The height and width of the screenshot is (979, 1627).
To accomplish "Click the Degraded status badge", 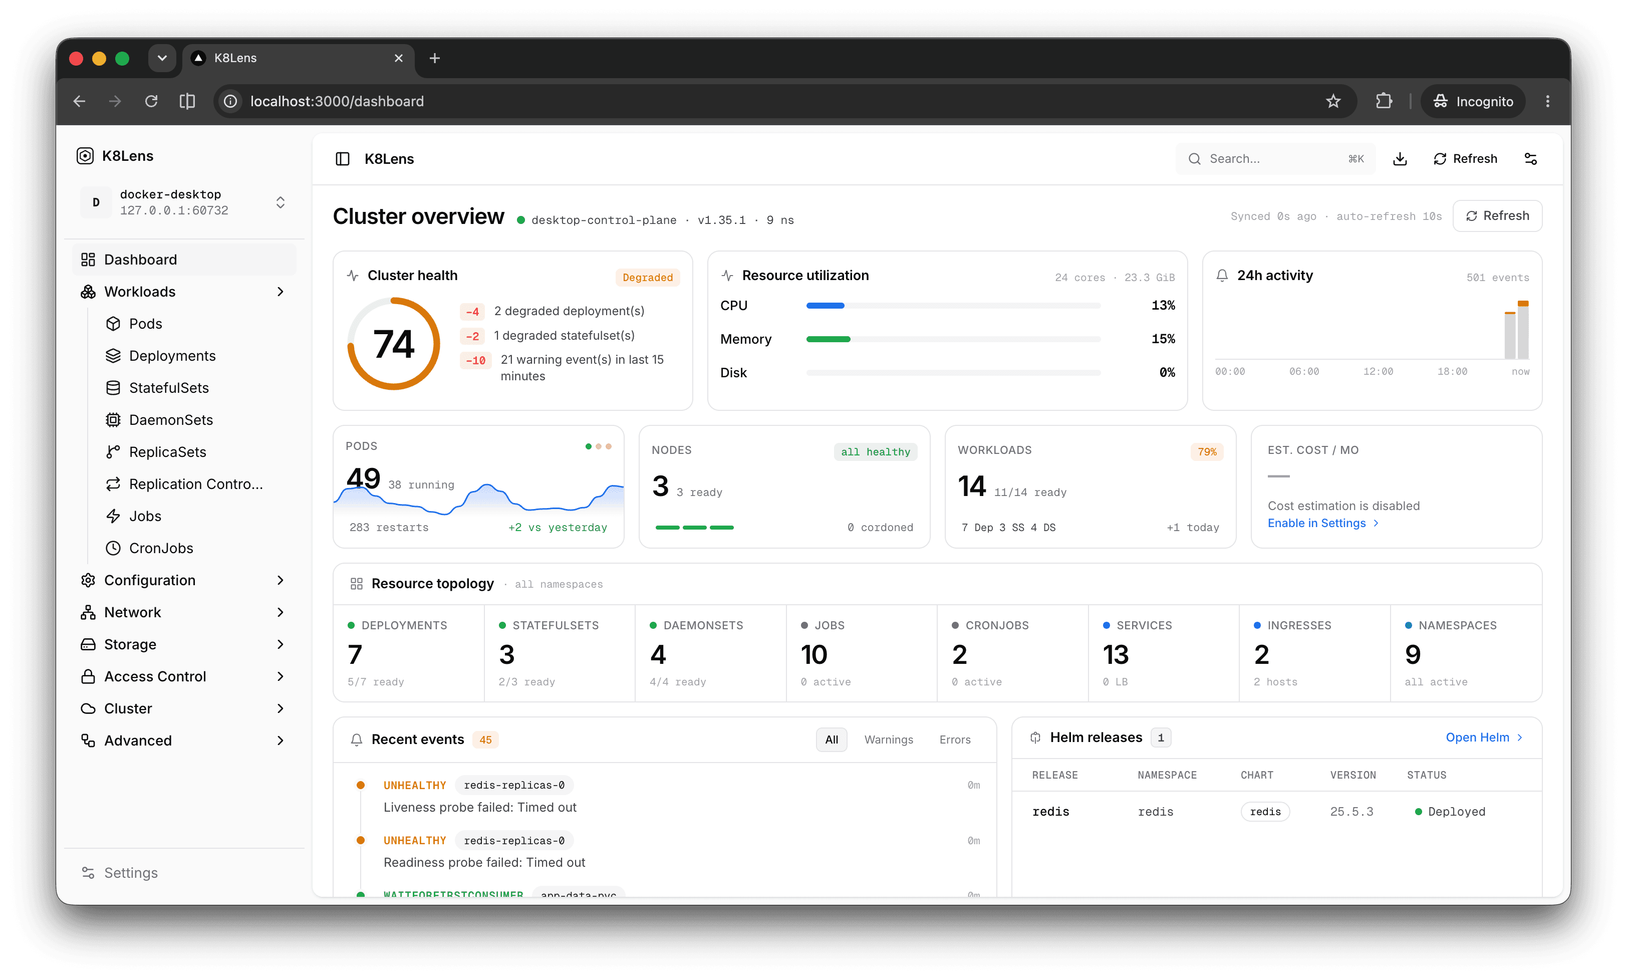I will tap(648, 277).
